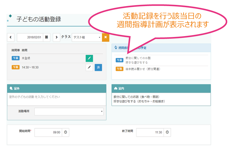
Task: Select the 室外 panel header
Action: (57, 88)
